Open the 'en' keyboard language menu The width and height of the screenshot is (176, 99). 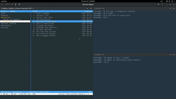[162, 1]
